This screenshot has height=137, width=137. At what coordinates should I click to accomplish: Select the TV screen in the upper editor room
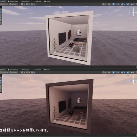62,38
